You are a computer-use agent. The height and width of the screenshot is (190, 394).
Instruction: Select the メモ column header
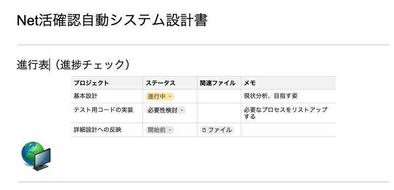289,83
